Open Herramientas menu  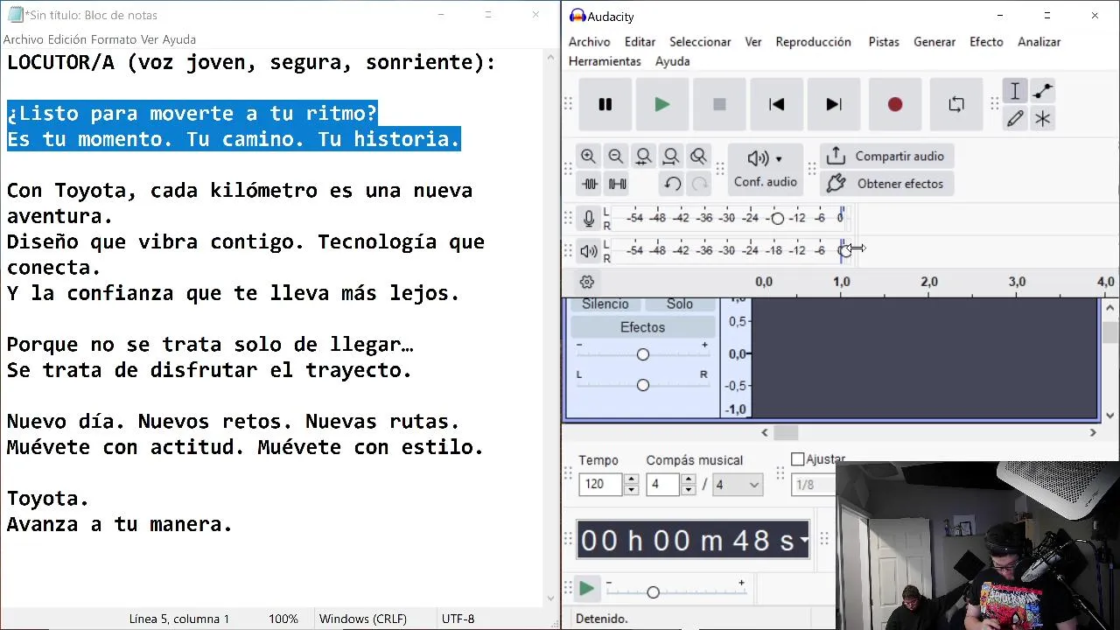[x=605, y=61]
